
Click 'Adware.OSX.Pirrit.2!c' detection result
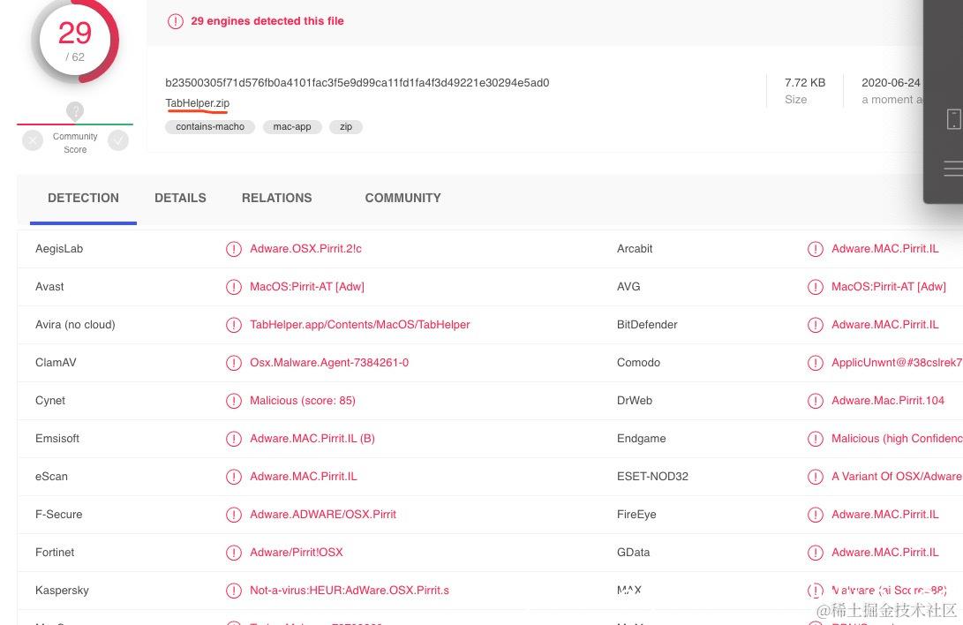[306, 249]
